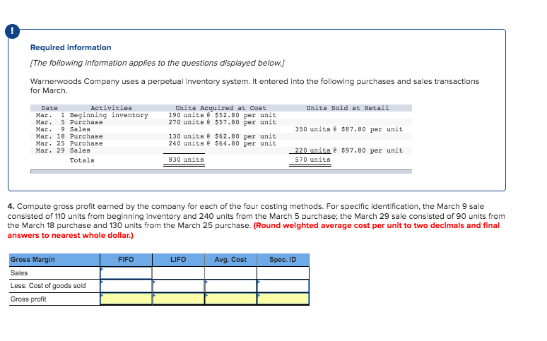Click '130 units @ $62.80 per unit' text
547x341 pixels.
coord(222,136)
